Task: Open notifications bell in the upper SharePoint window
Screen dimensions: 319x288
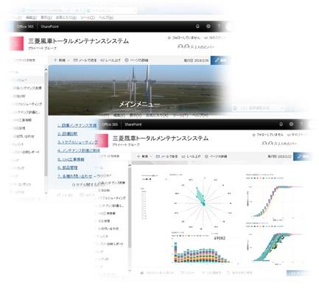Action: [197, 27]
